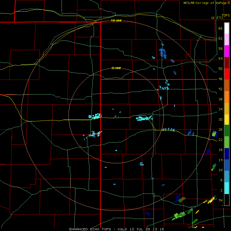The height and width of the screenshot is (231, 231).
Task: Click the 34 legend value
Action: [220, 109]
